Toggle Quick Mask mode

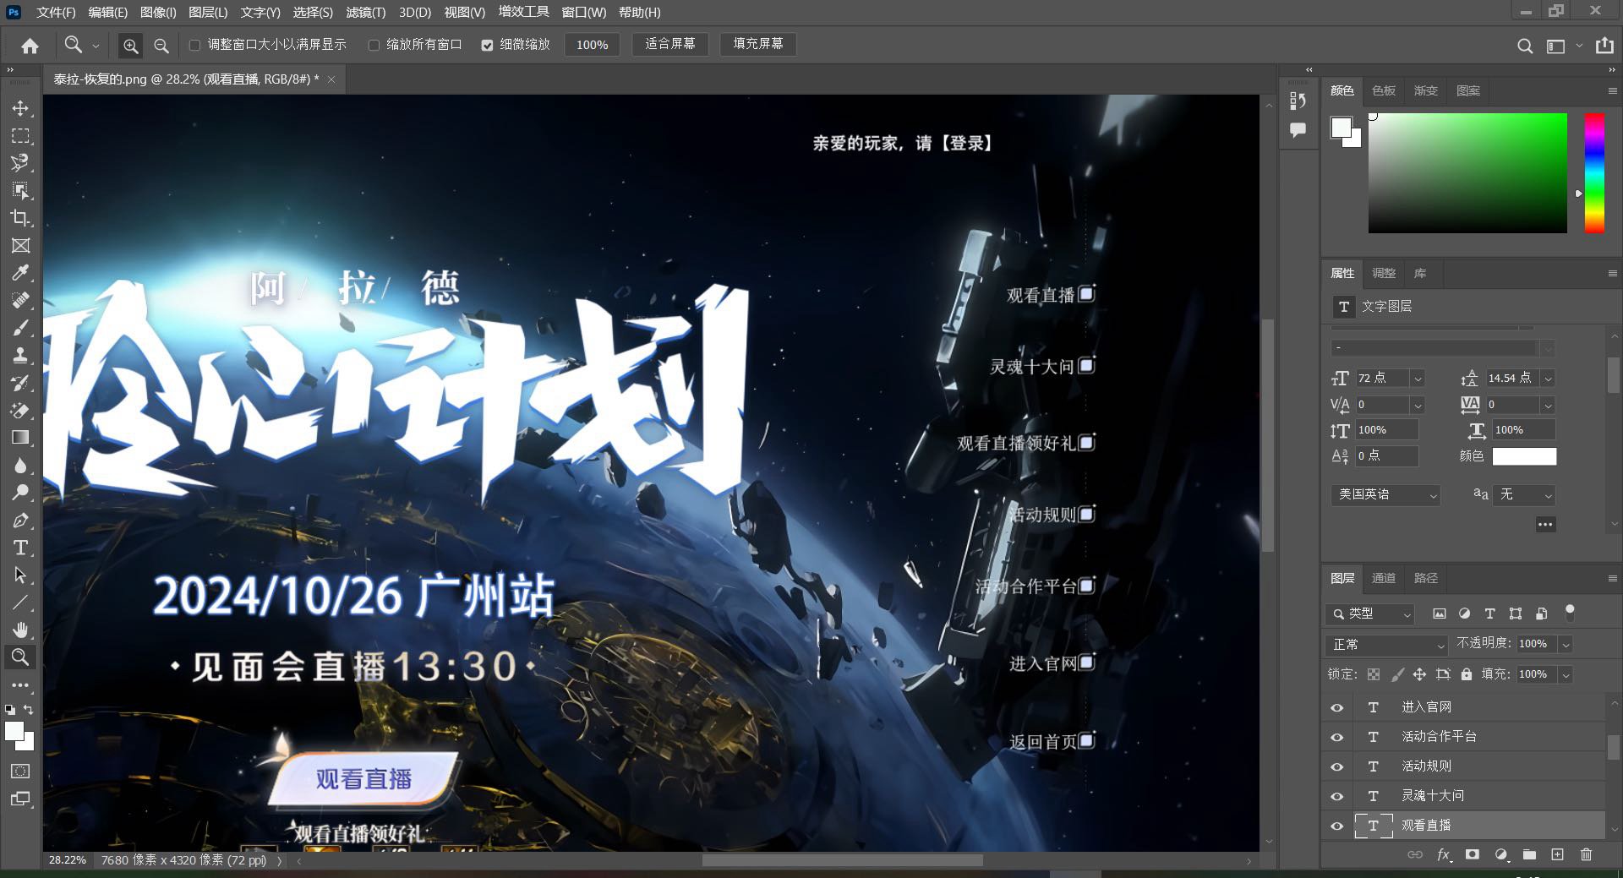pos(20,771)
